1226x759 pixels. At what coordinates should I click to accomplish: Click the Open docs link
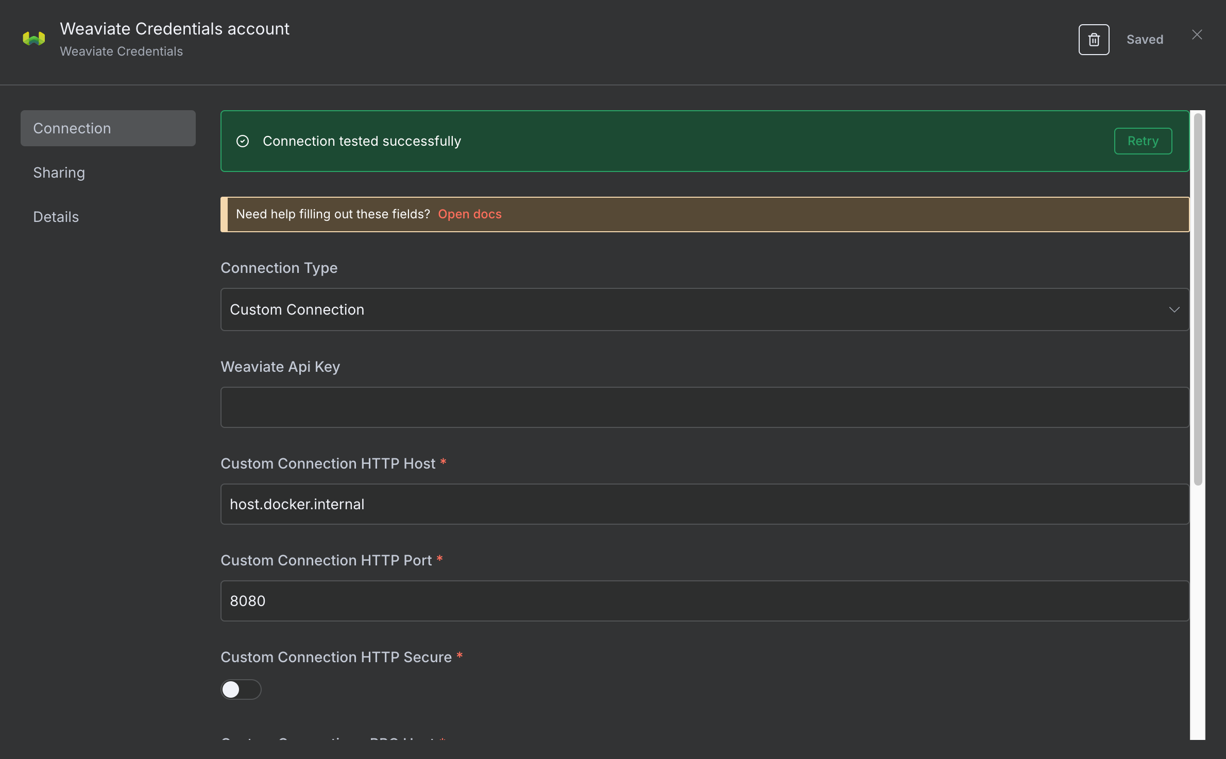pos(469,214)
